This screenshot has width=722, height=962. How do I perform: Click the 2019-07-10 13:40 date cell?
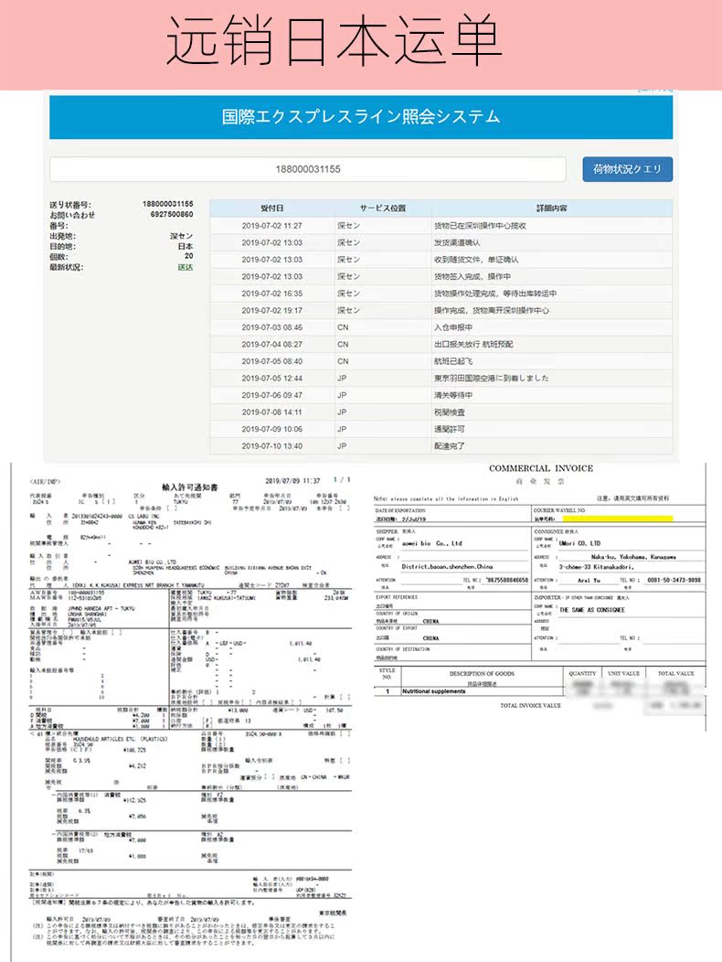[x=271, y=446]
